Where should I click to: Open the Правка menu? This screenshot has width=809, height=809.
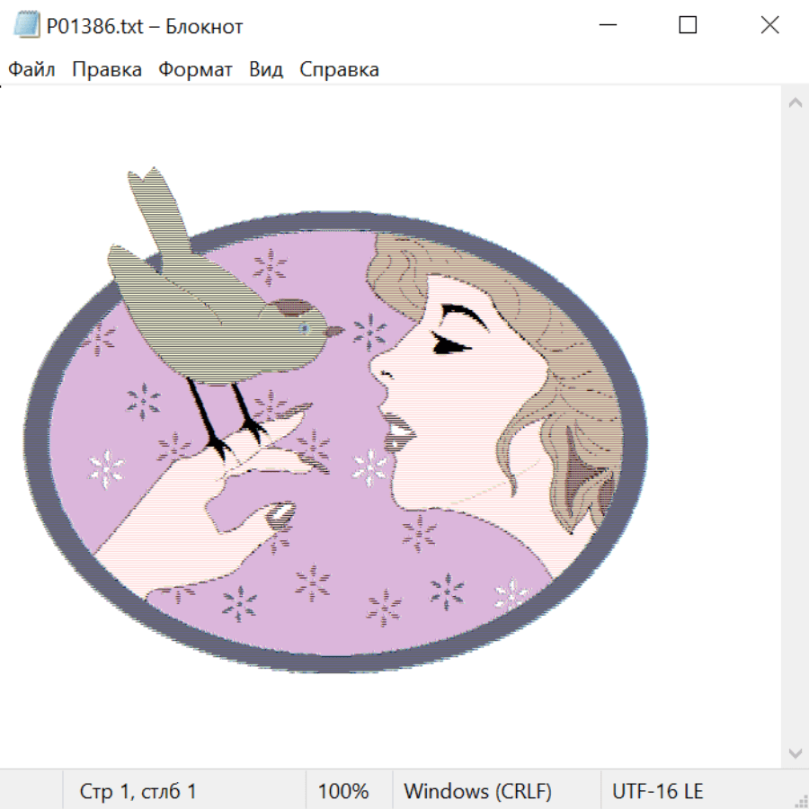[107, 69]
